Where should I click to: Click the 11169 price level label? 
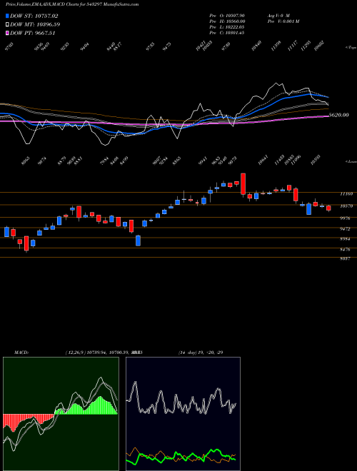(x=346, y=194)
